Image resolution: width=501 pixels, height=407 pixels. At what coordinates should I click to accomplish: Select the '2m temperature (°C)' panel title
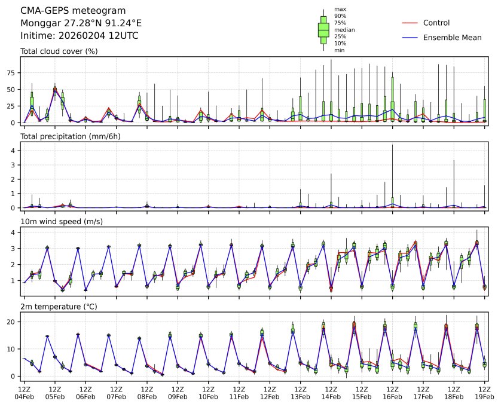click(x=59, y=307)
